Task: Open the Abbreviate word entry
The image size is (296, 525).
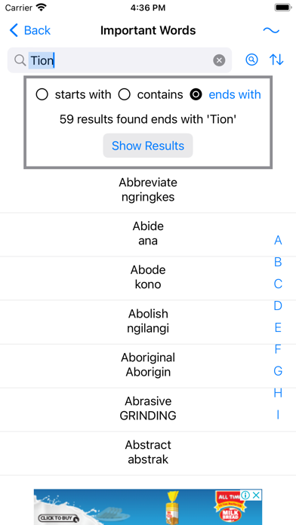Action: (148, 190)
